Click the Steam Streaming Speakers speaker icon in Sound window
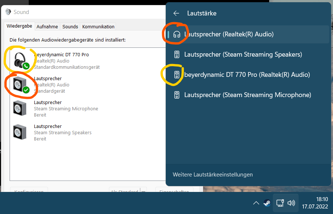333x214 pixels. click(x=20, y=132)
